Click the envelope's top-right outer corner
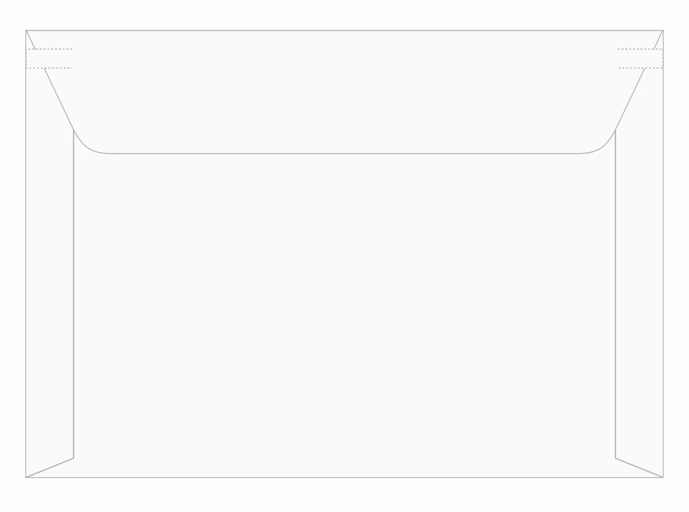 (663, 30)
